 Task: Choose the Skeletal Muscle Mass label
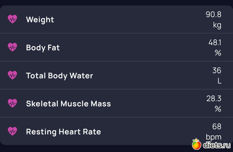68,103
